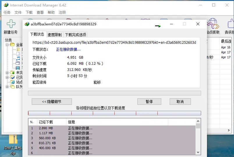Click the per-thread segment progress bar

[114, 113]
